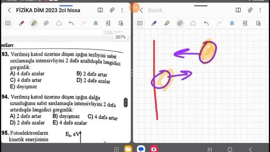Go back from FİZİKA DİM 2023 note
This screenshot has width=270, height=152.
click(9, 10)
